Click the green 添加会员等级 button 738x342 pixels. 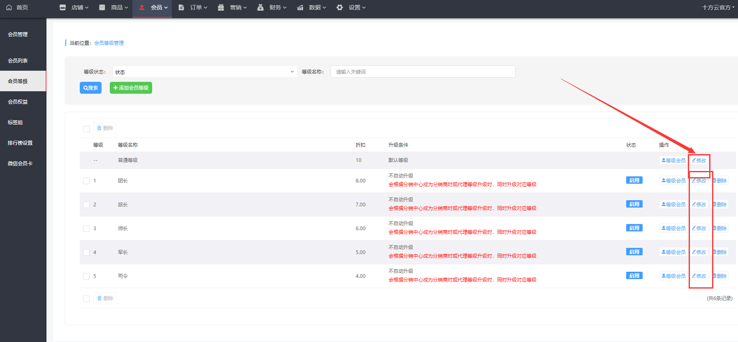tap(131, 88)
